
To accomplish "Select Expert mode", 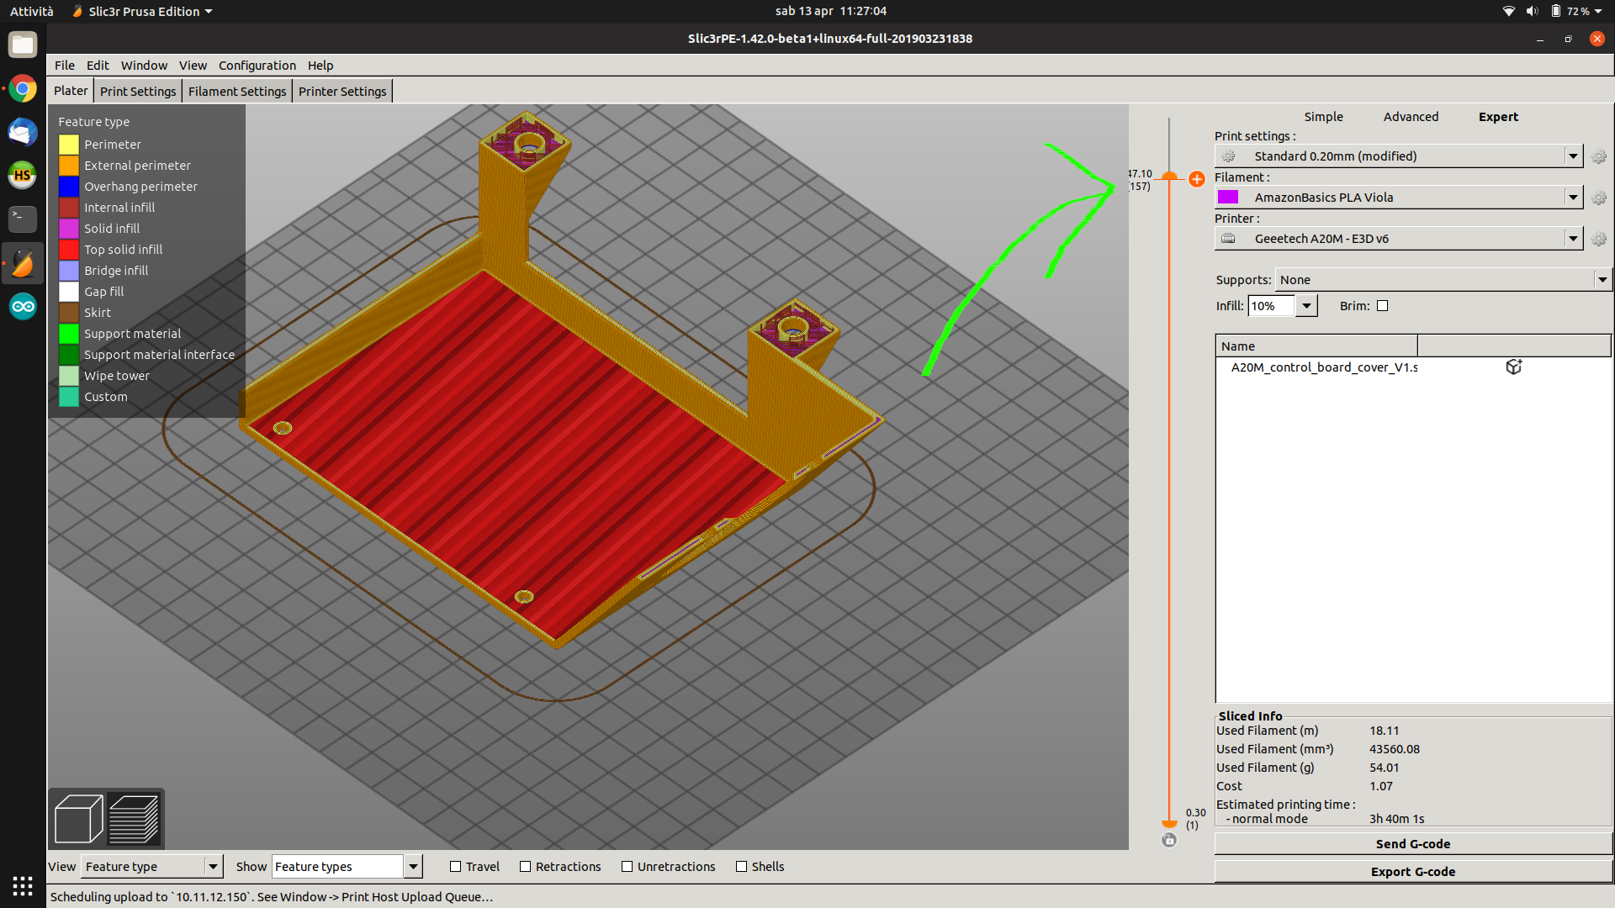I will 1498,117.
